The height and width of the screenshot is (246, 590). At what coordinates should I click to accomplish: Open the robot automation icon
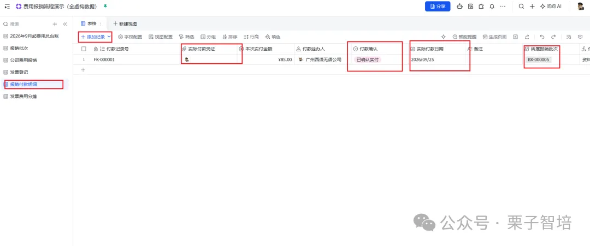[459, 7]
